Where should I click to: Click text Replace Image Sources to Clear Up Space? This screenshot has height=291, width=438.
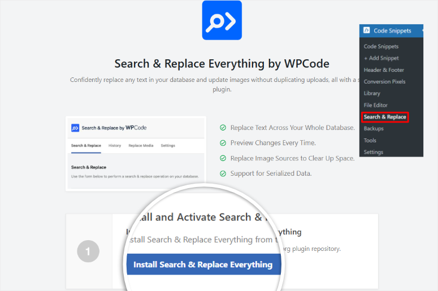click(292, 158)
